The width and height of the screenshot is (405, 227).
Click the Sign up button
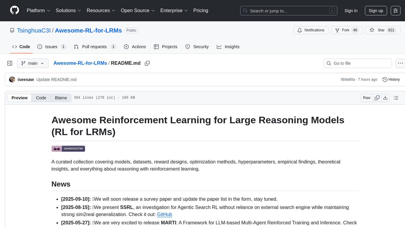coord(376,11)
